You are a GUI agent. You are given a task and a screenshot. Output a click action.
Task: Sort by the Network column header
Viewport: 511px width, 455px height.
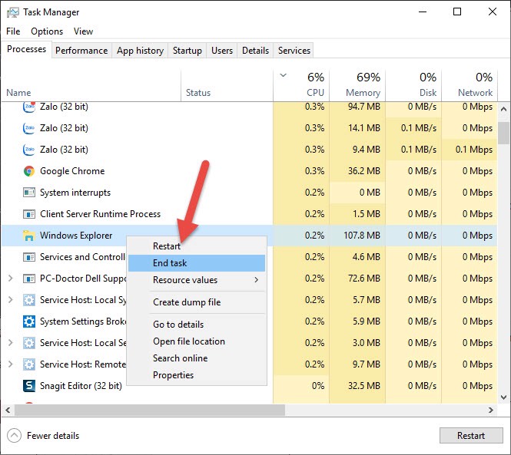(x=470, y=85)
